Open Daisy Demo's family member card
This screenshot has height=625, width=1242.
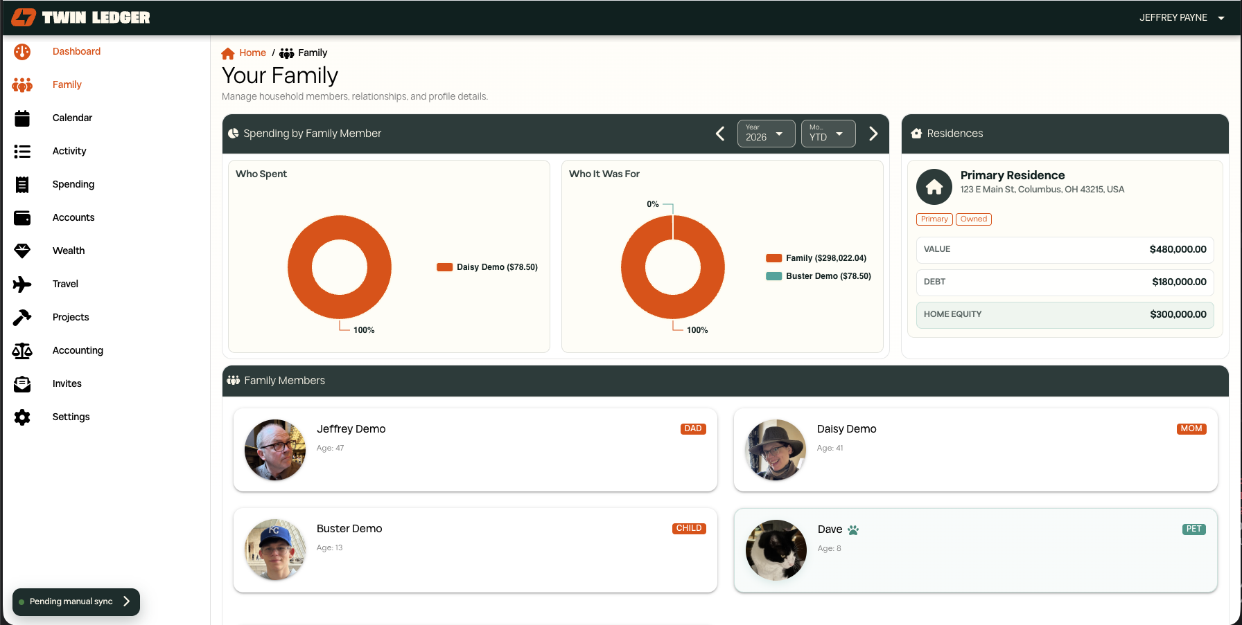(975, 450)
